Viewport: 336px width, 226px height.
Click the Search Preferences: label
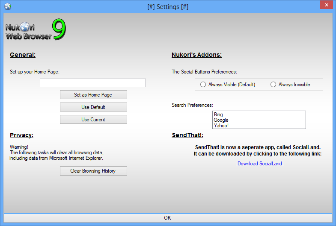[192, 105]
